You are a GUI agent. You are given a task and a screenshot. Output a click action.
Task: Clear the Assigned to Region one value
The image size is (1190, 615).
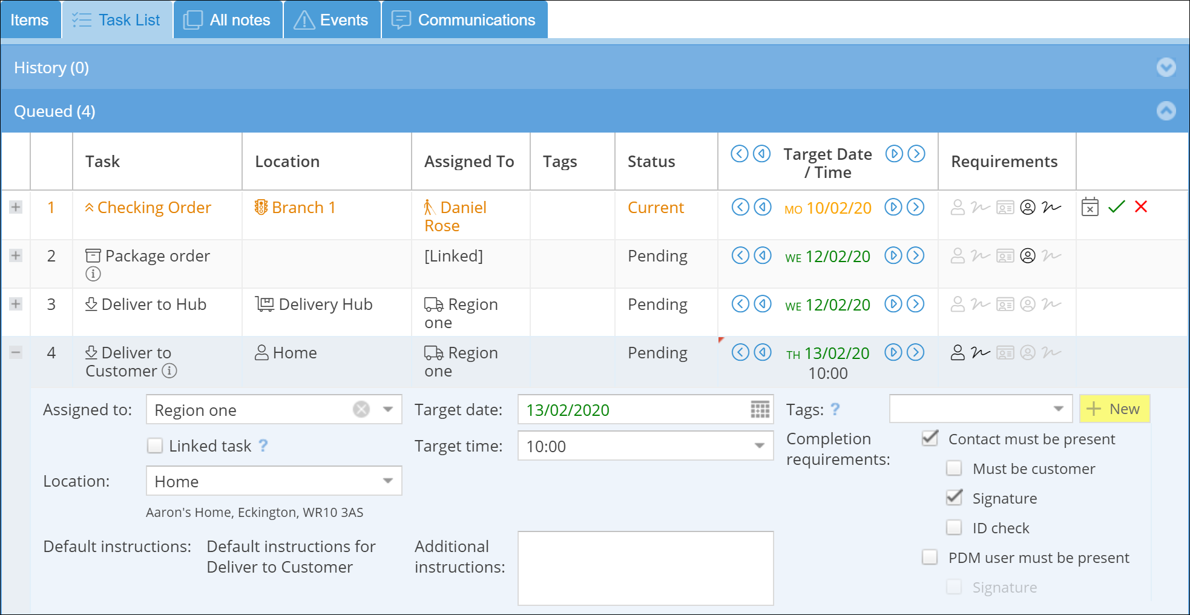tap(361, 410)
